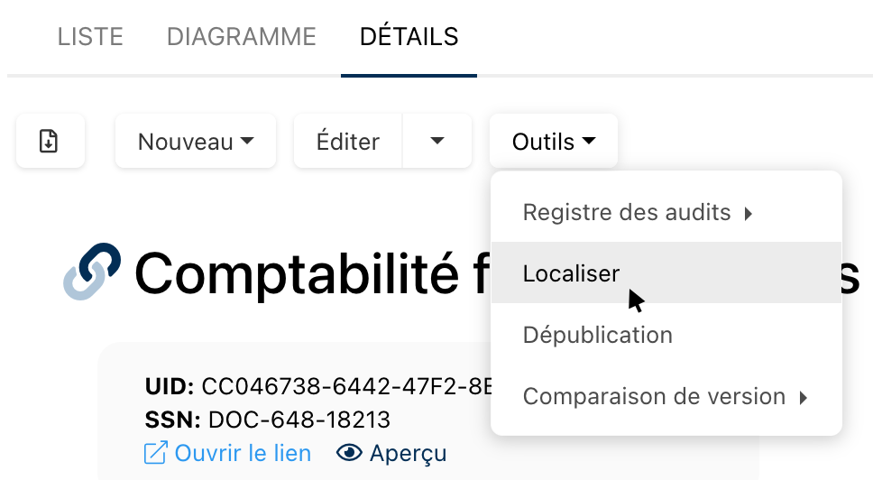This screenshot has width=873, height=480.
Task: Expand the arrow next to Éditer
Action: click(437, 142)
